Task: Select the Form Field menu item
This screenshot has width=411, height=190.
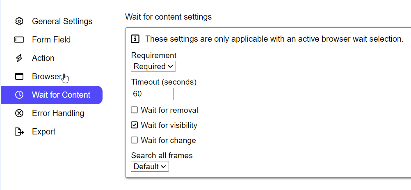Action: click(51, 40)
